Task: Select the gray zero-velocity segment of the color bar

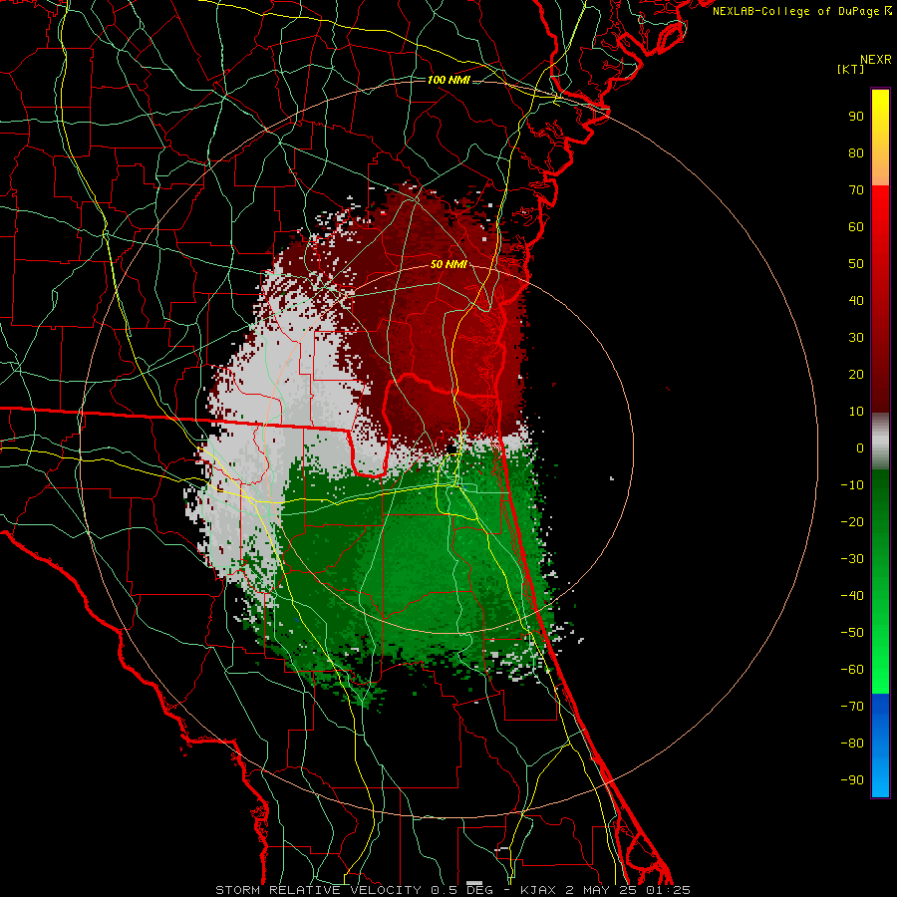Action: pos(880,442)
